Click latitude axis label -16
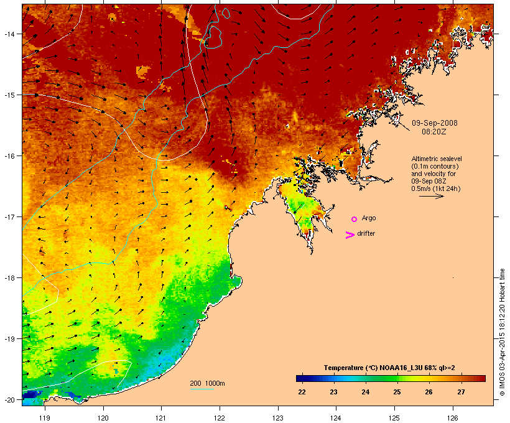This screenshot has width=510, height=423. pos(9,156)
